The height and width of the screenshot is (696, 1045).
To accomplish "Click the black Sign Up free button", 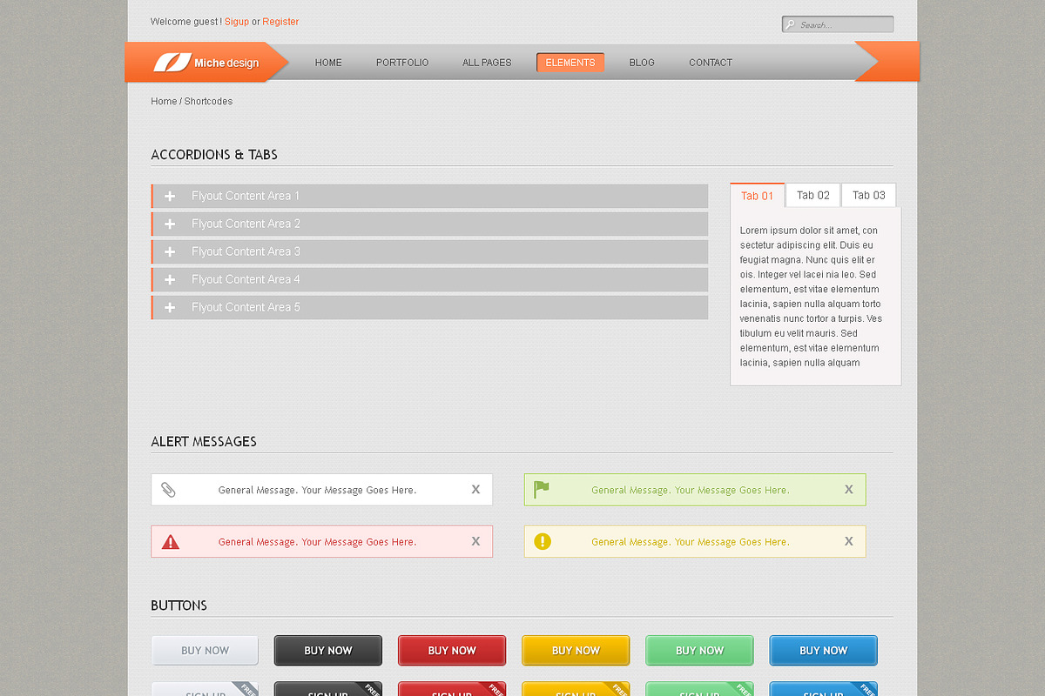I will pos(328,689).
